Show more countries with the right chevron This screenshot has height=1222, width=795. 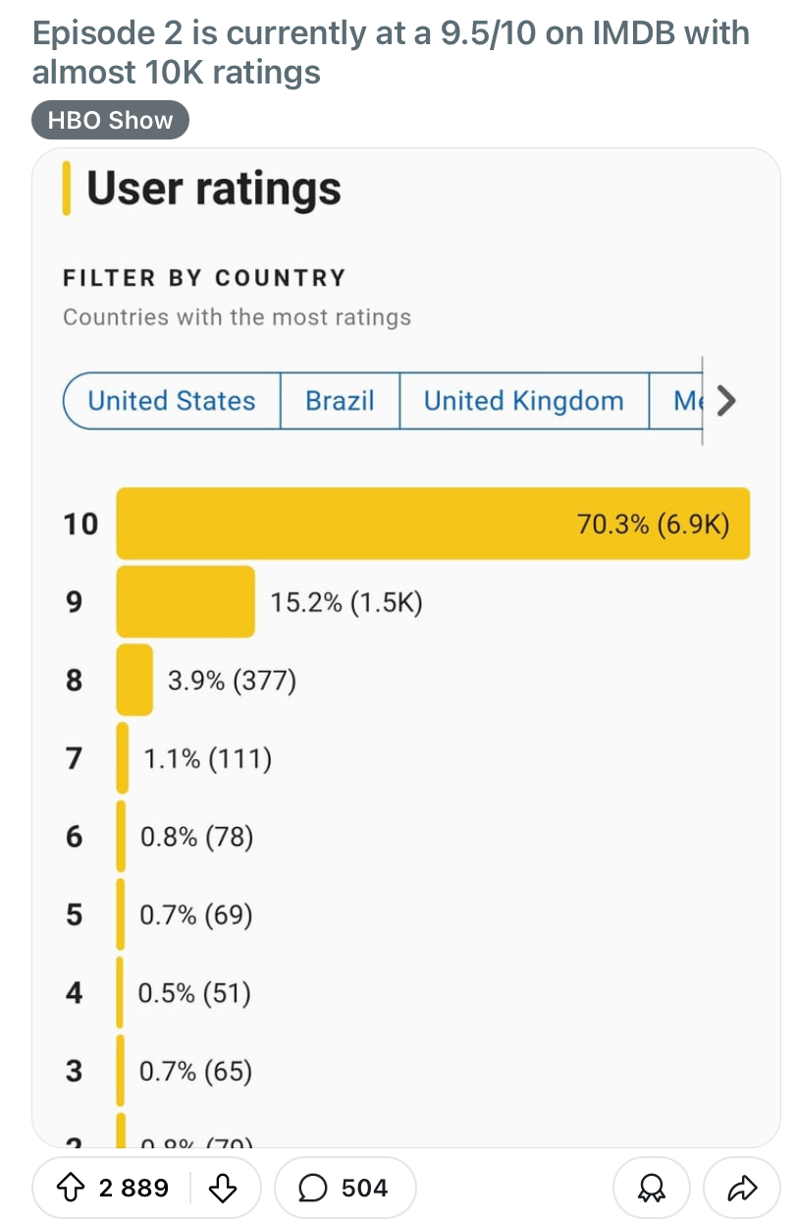click(726, 401)
